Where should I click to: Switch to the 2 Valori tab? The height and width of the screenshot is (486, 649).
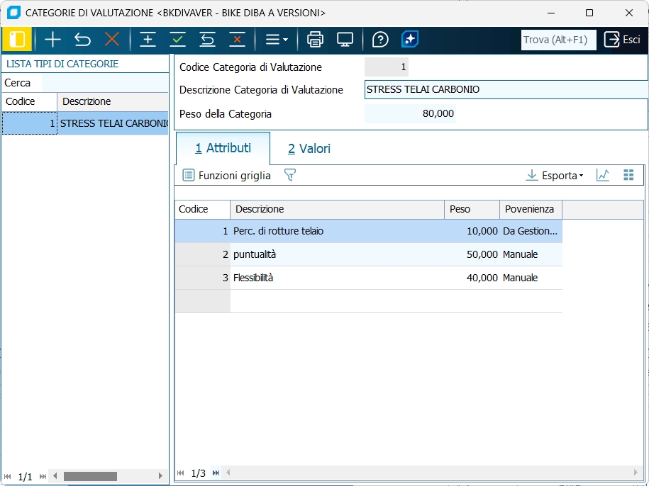point(309,148)
